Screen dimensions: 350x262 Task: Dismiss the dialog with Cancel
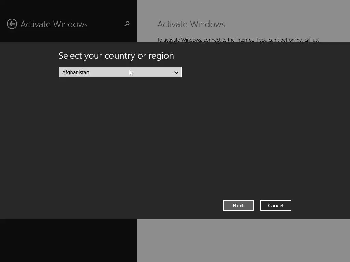click(276, 205)
